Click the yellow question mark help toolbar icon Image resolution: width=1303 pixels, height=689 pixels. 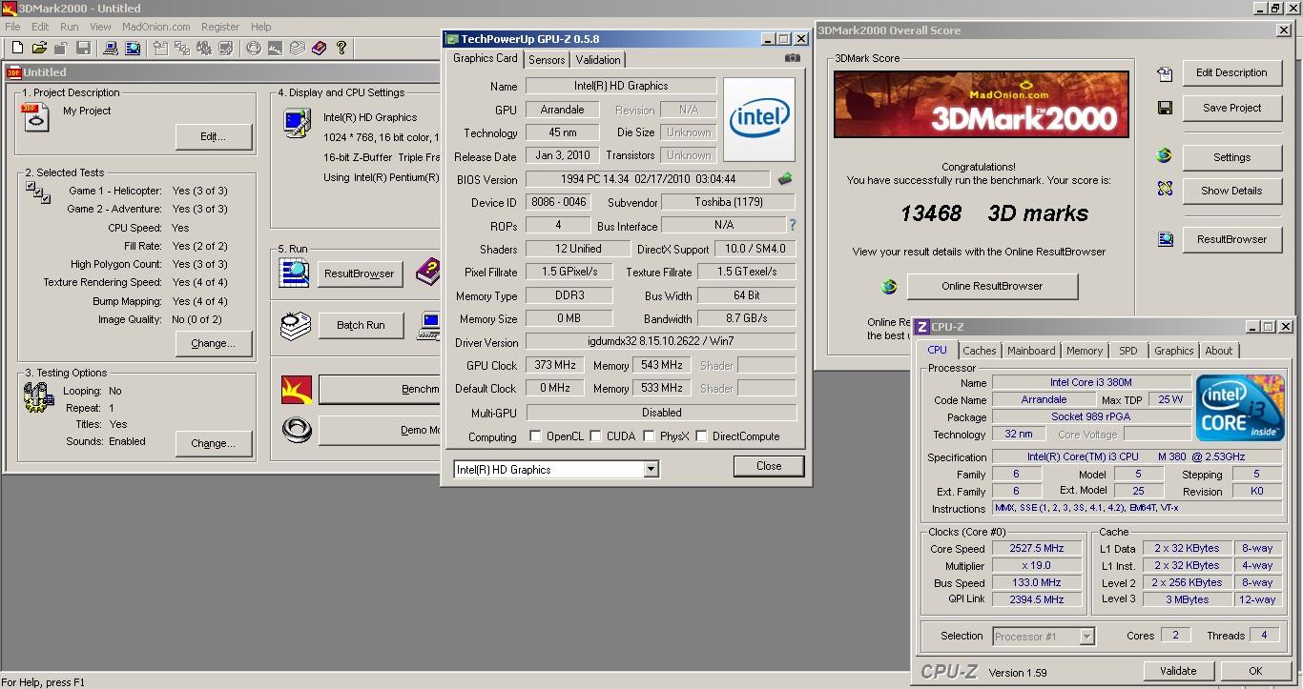click(x=341, y=48)
